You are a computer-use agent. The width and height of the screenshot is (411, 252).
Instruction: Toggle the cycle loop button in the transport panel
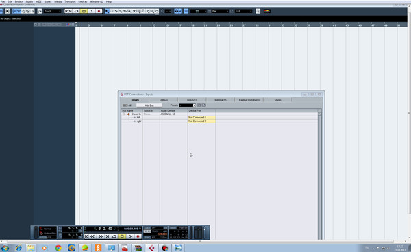114,236
